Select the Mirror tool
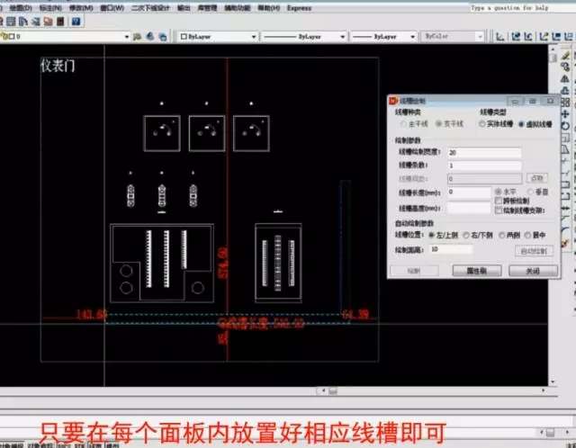This screenshot has height=448, width=576. click(x=565, y=78)
